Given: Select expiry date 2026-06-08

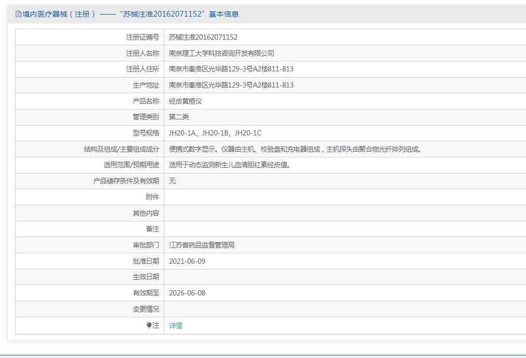Looking at the screenshot, I should (187, 293).
